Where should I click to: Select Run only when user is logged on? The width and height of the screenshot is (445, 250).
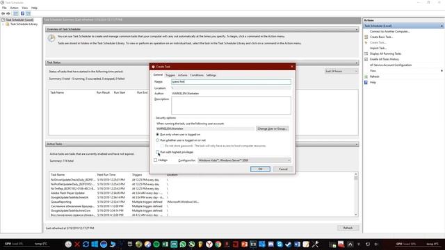coord(158,135)
